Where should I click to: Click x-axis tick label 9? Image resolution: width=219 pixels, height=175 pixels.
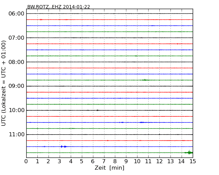click(x=126, y=162)
